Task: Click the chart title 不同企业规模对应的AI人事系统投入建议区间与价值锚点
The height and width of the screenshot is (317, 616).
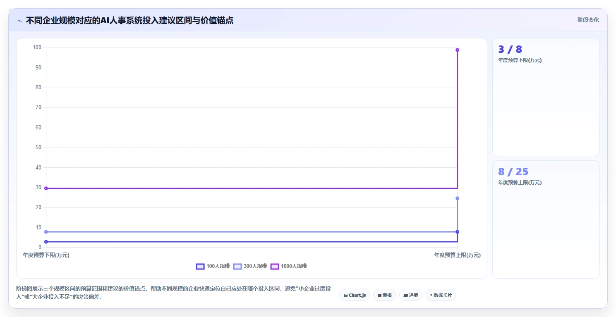Action: (x=129, y=20)
